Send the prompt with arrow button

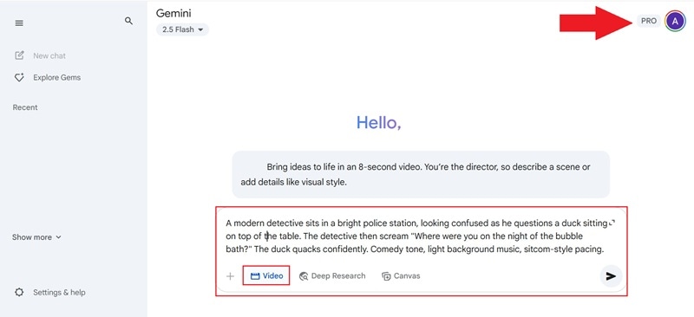click(x=611, y=276)
